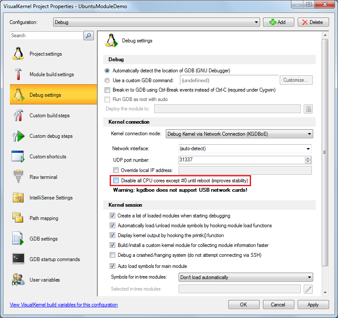This screenshot has width=338, height=318.
Task: Click the browse icon beside Deploy the module to
Action: (308, 109)
